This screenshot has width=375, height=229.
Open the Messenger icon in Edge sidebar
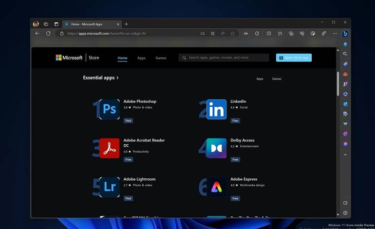point(345,144)
